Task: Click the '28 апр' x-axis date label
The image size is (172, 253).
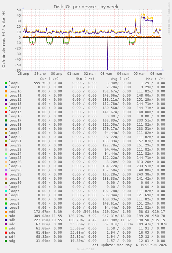Action: point(24,74)
